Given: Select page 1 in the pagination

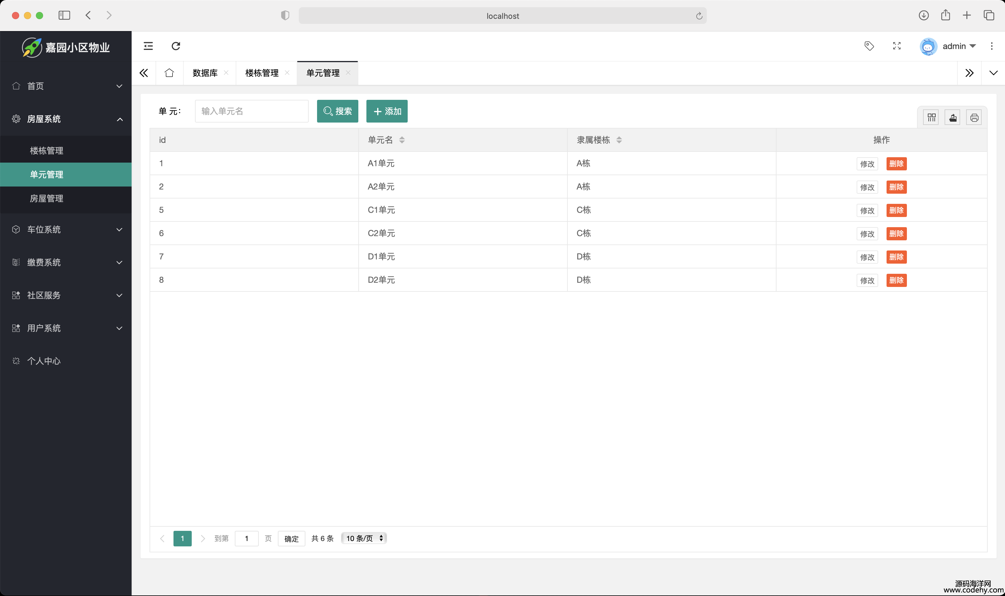Looking at the screenshot, I should point(182,539).
